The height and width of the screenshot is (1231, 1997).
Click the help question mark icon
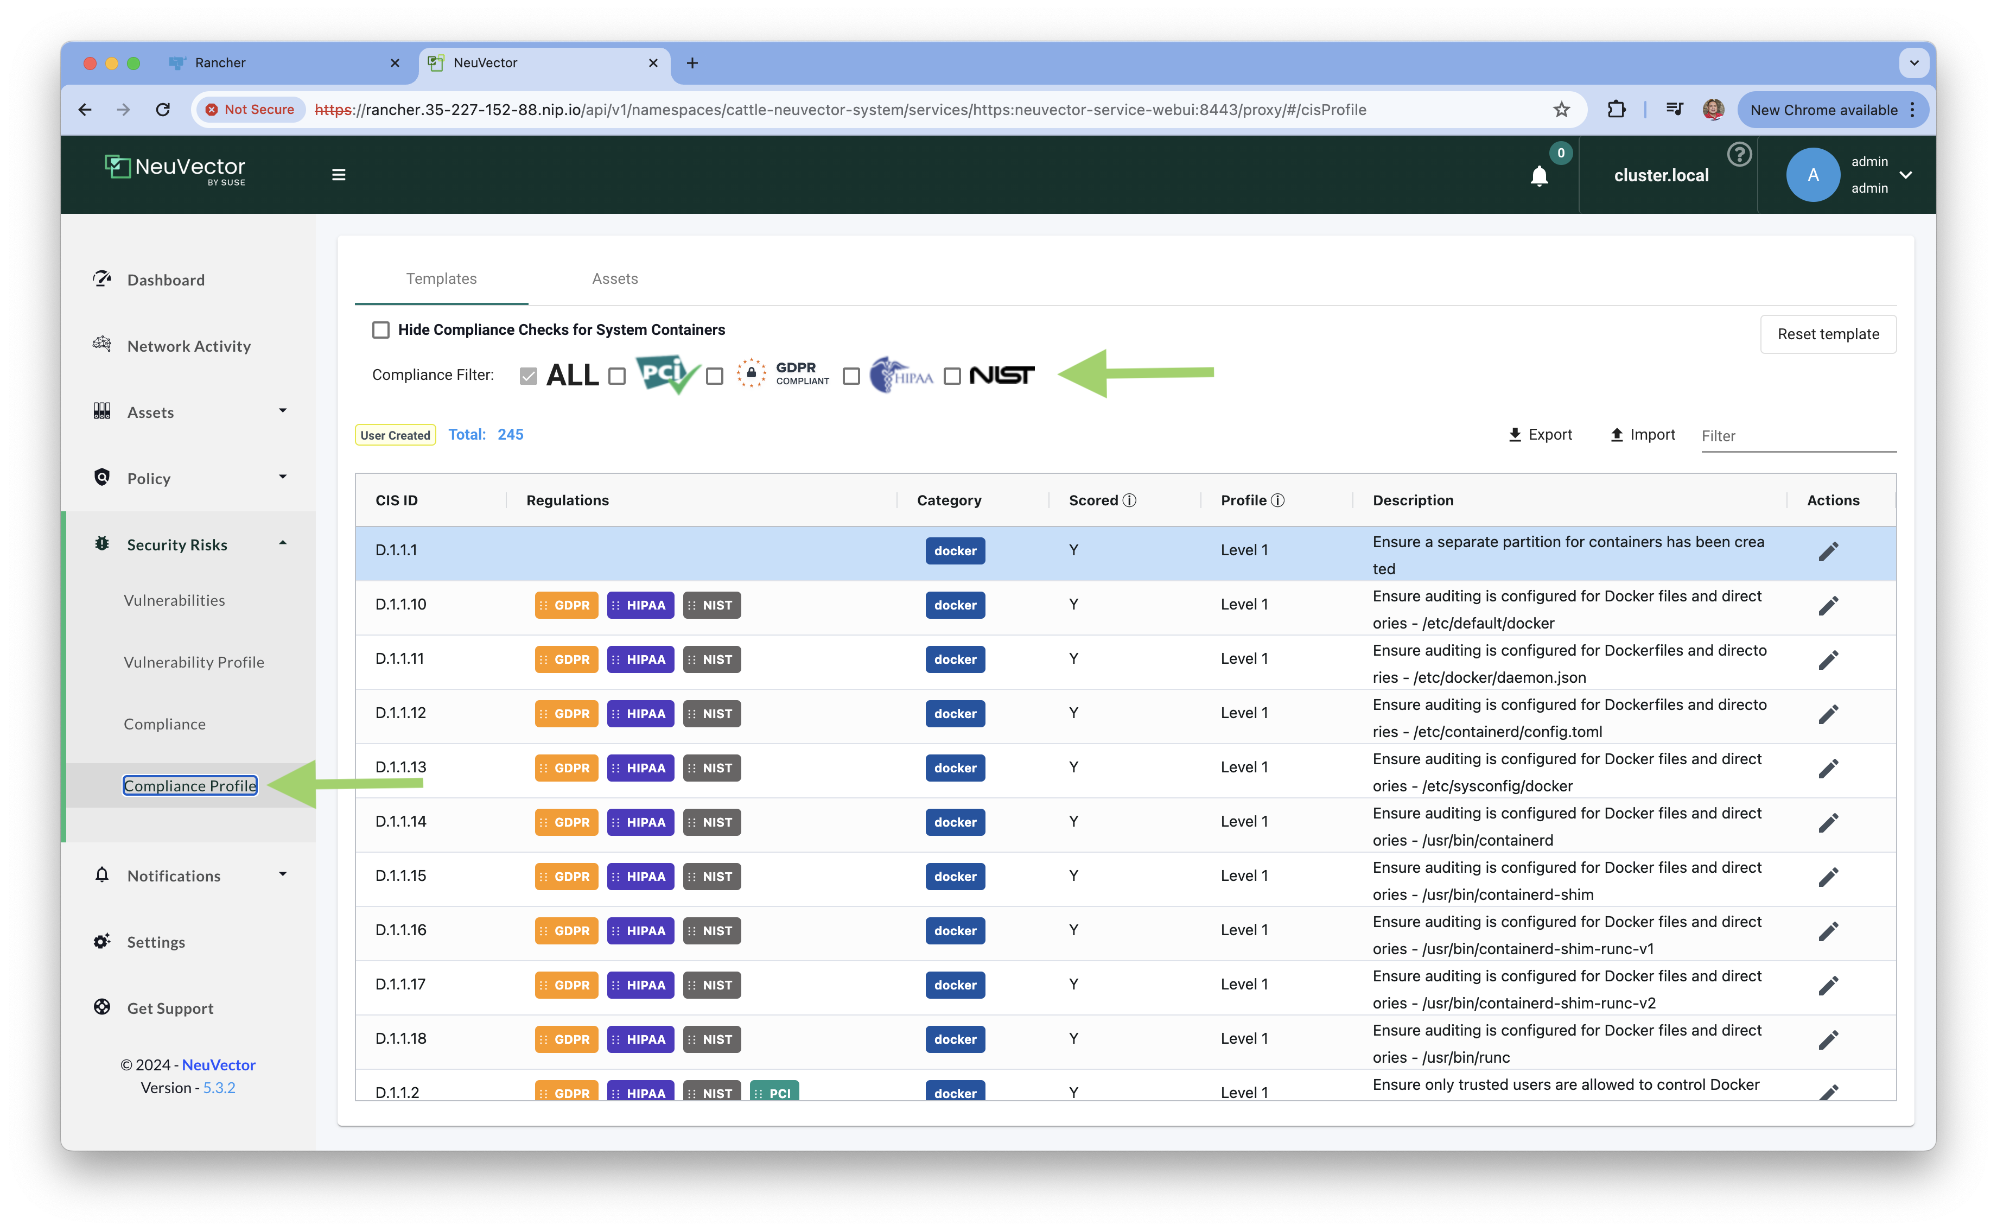click(1739, 154)
